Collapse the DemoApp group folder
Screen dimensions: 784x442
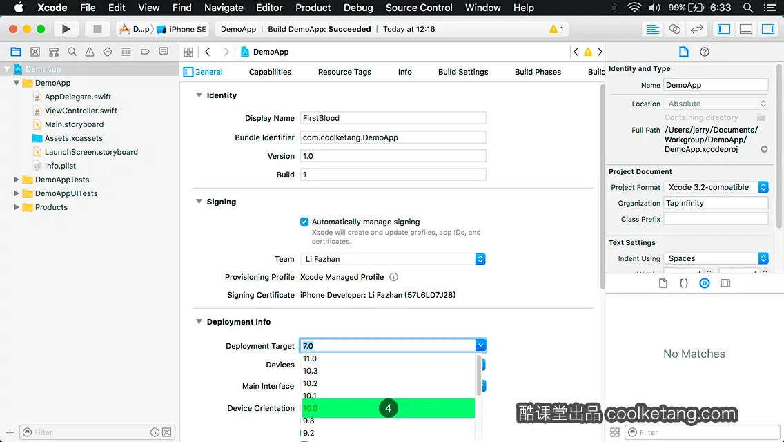point(17,83)
